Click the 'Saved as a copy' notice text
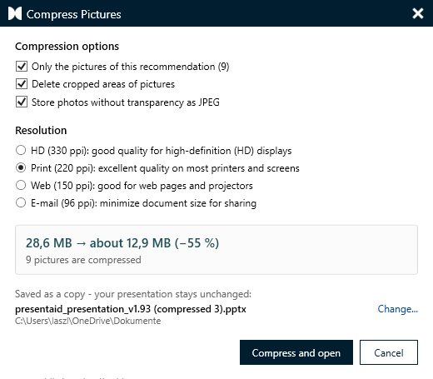The height and width of the screenshot is (379, 433). (133, 294)
